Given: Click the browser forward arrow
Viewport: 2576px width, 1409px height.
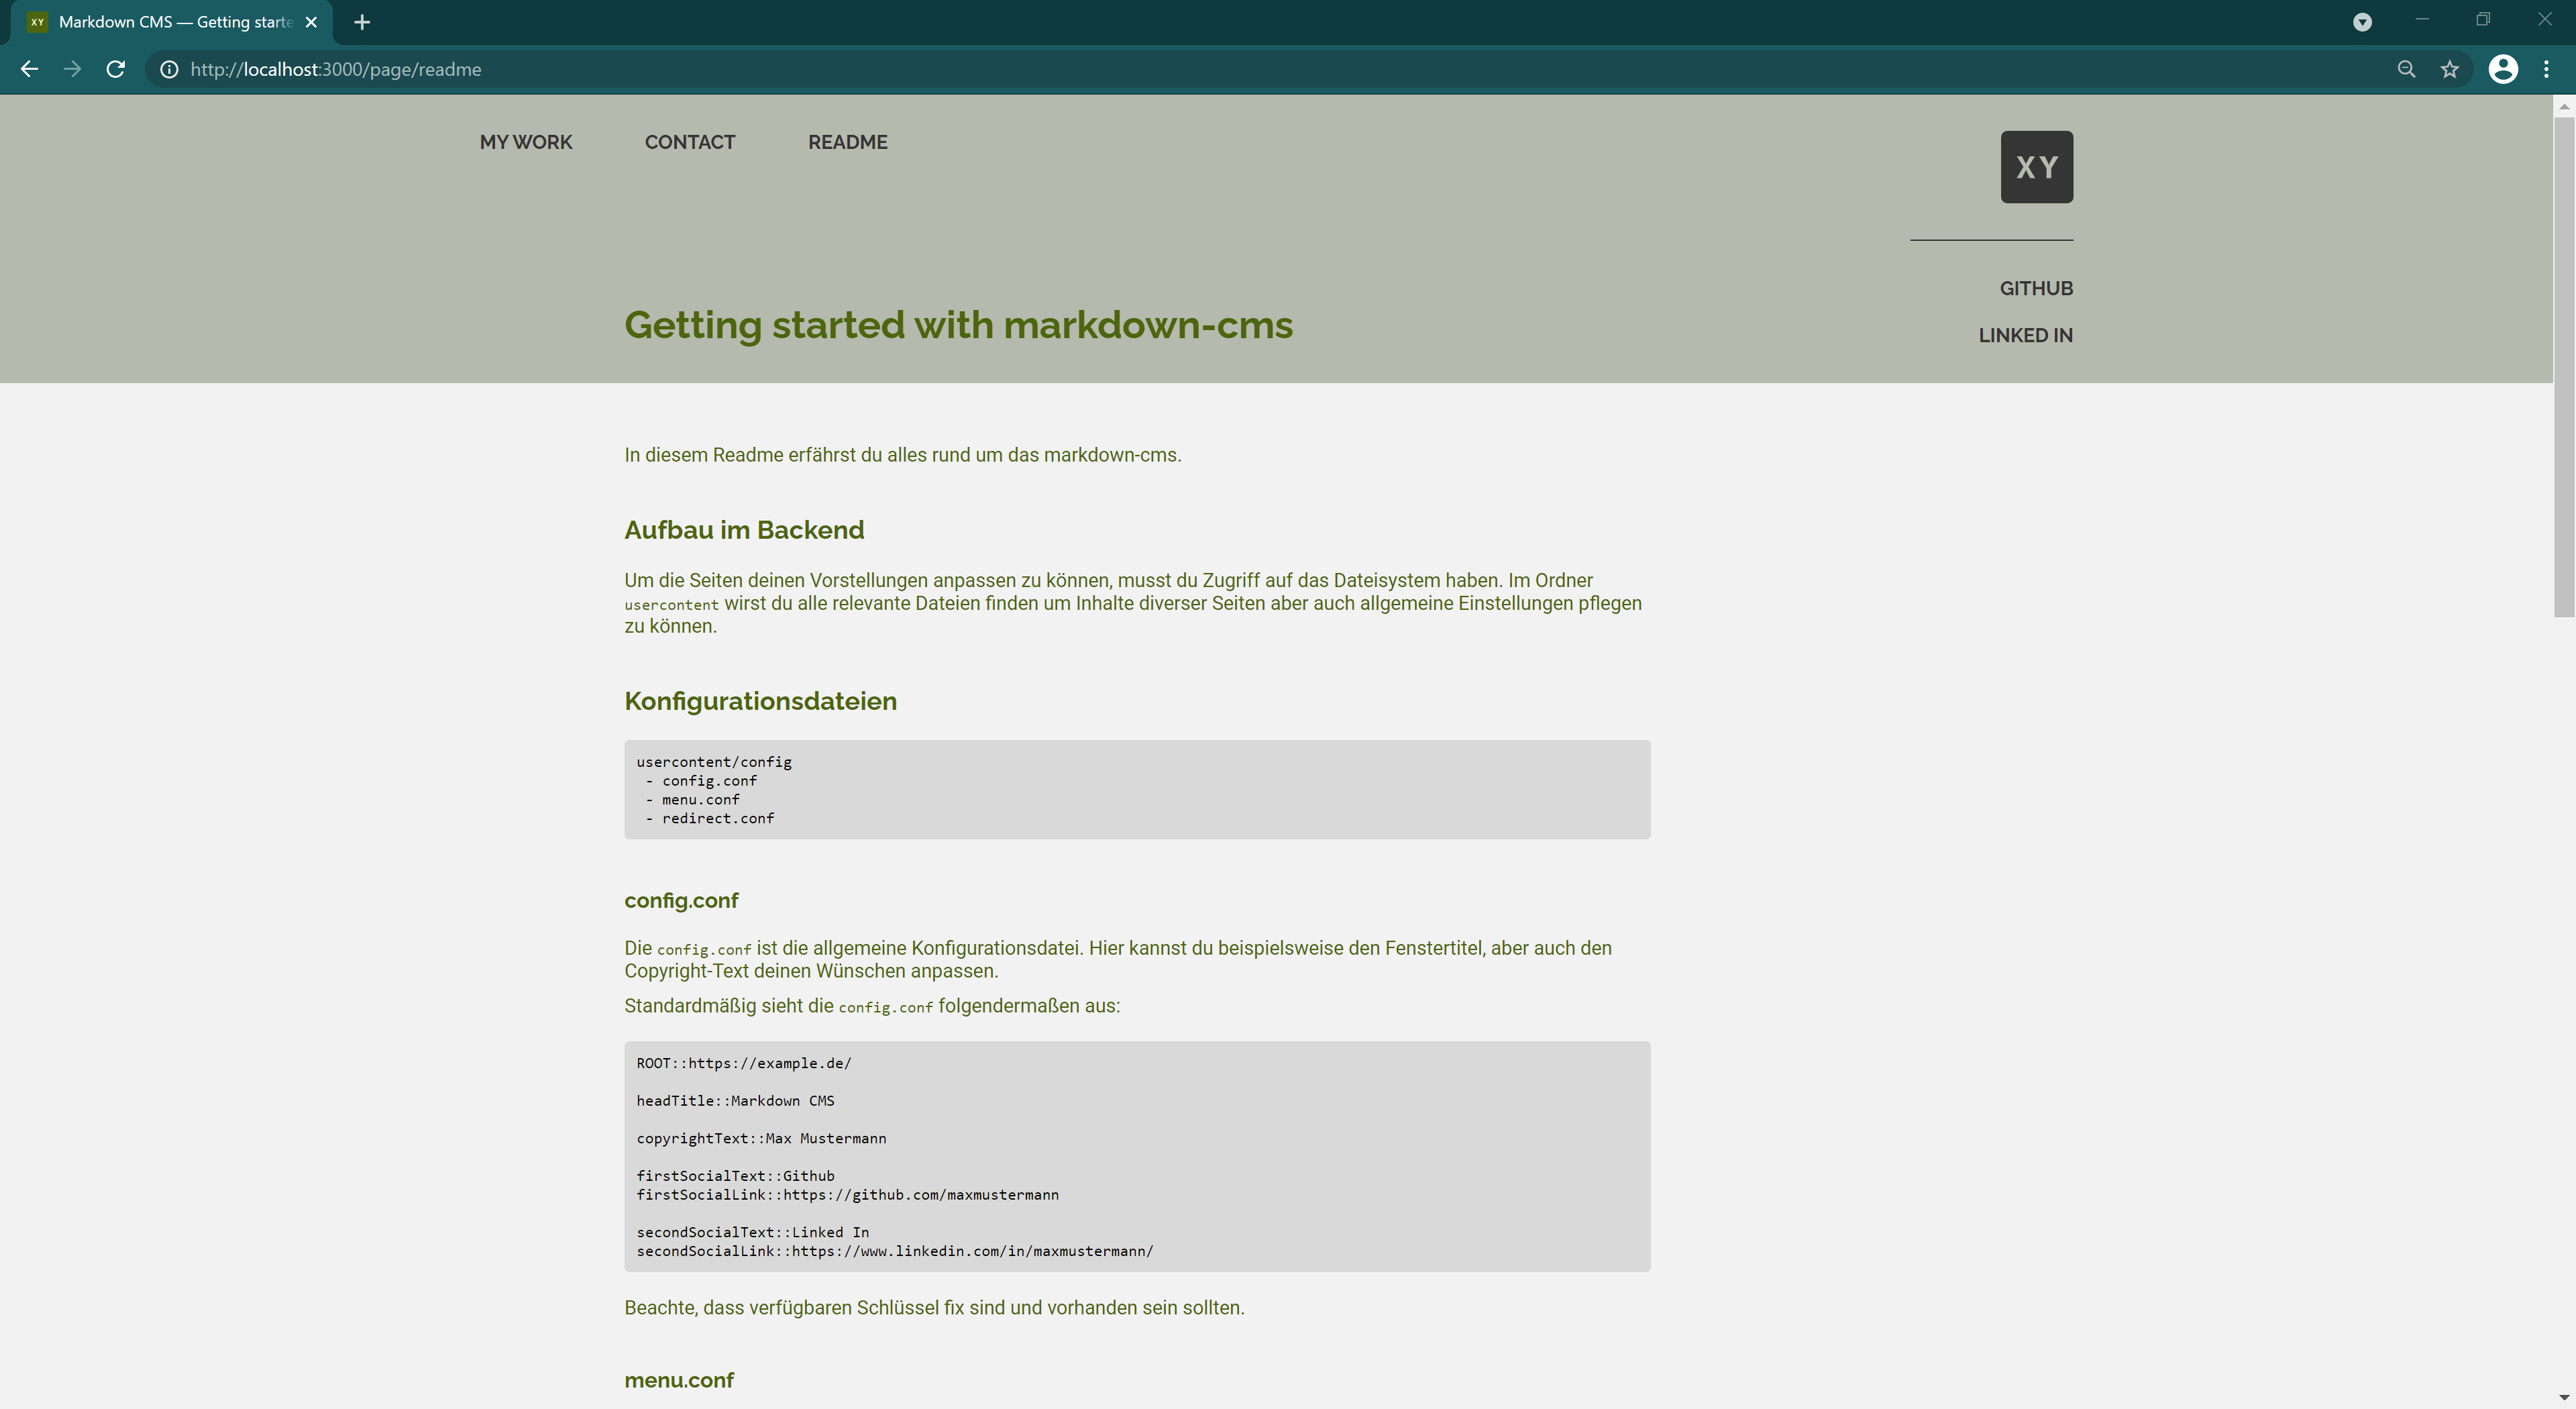Looking at the screenshot, I should [x=72, y=69].
